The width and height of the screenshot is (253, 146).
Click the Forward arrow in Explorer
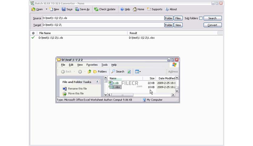pyautogui.click(x=80, y=71)
